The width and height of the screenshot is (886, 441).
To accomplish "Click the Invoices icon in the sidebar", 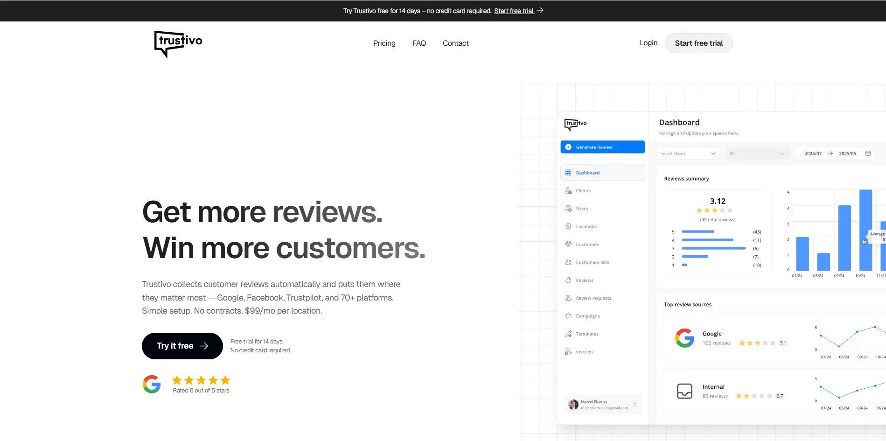I will 568,351.
